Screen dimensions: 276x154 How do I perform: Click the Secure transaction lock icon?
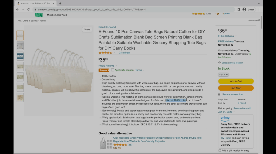(219, 94)
